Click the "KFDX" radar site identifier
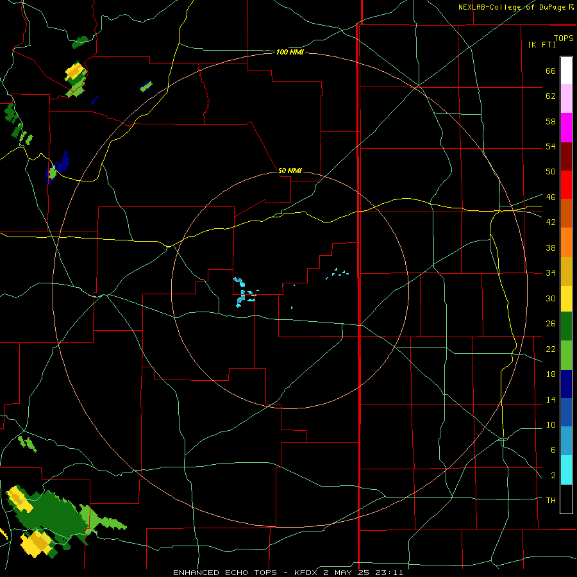Screen dimensions: 577x577 tap(306, 573)
